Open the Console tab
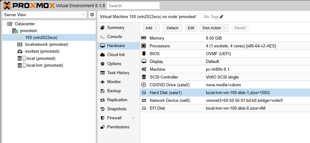310x143 pixels. [x=114, y=37]
